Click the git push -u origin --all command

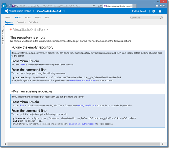(28, 121)
